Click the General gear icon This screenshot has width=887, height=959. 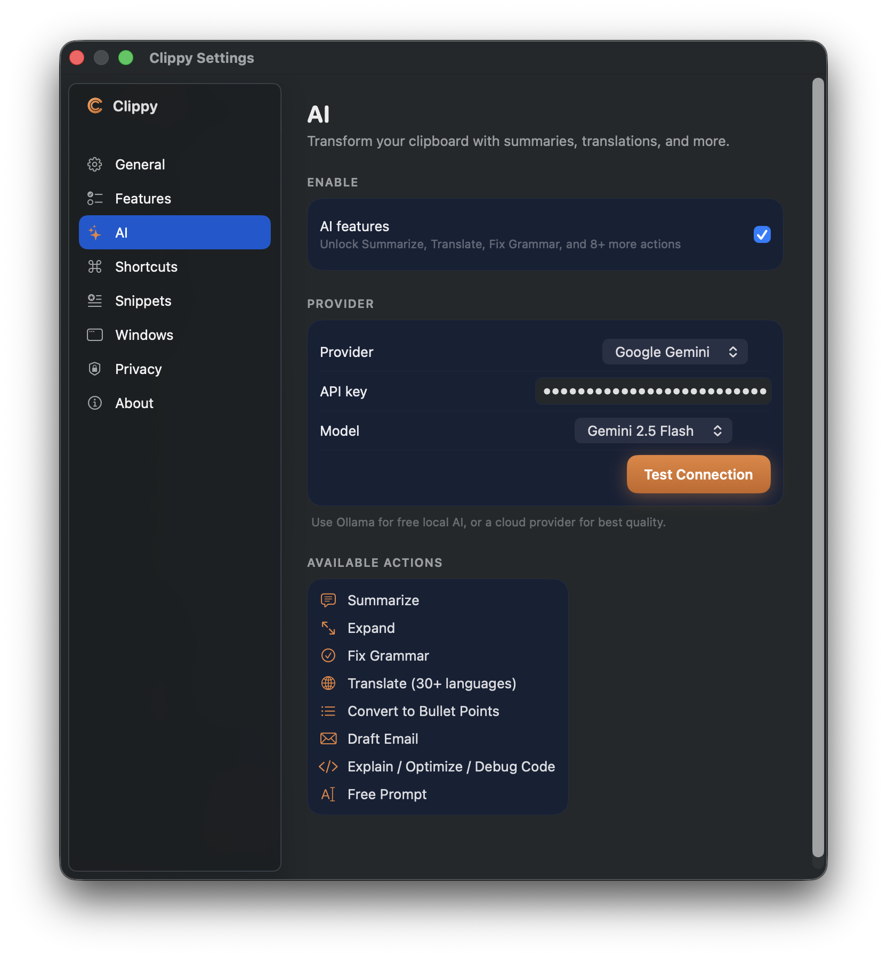tap(95, 165)
